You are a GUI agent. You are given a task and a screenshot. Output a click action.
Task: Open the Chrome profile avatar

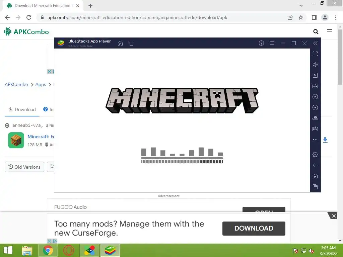pyautogui.click(x=325, y=17)
